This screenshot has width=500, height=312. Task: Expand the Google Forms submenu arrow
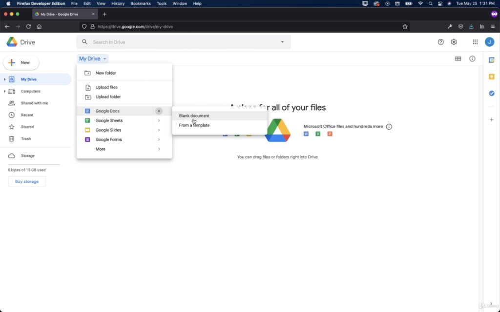coord(159,140)
